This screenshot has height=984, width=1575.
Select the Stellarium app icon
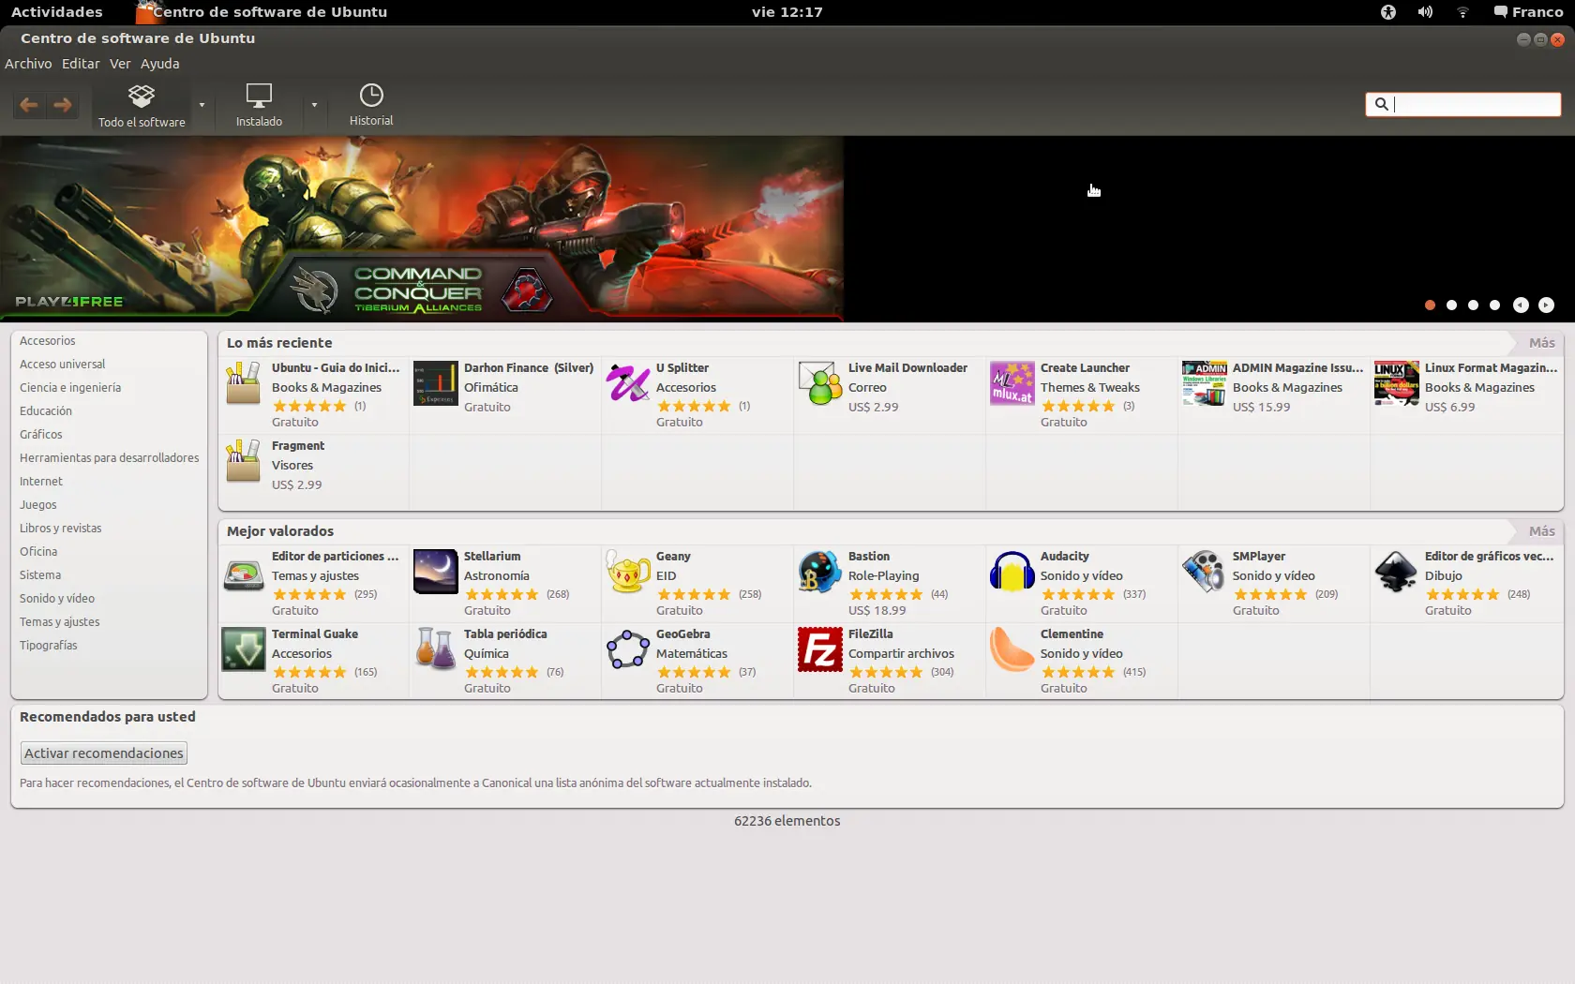coord(435,572)
